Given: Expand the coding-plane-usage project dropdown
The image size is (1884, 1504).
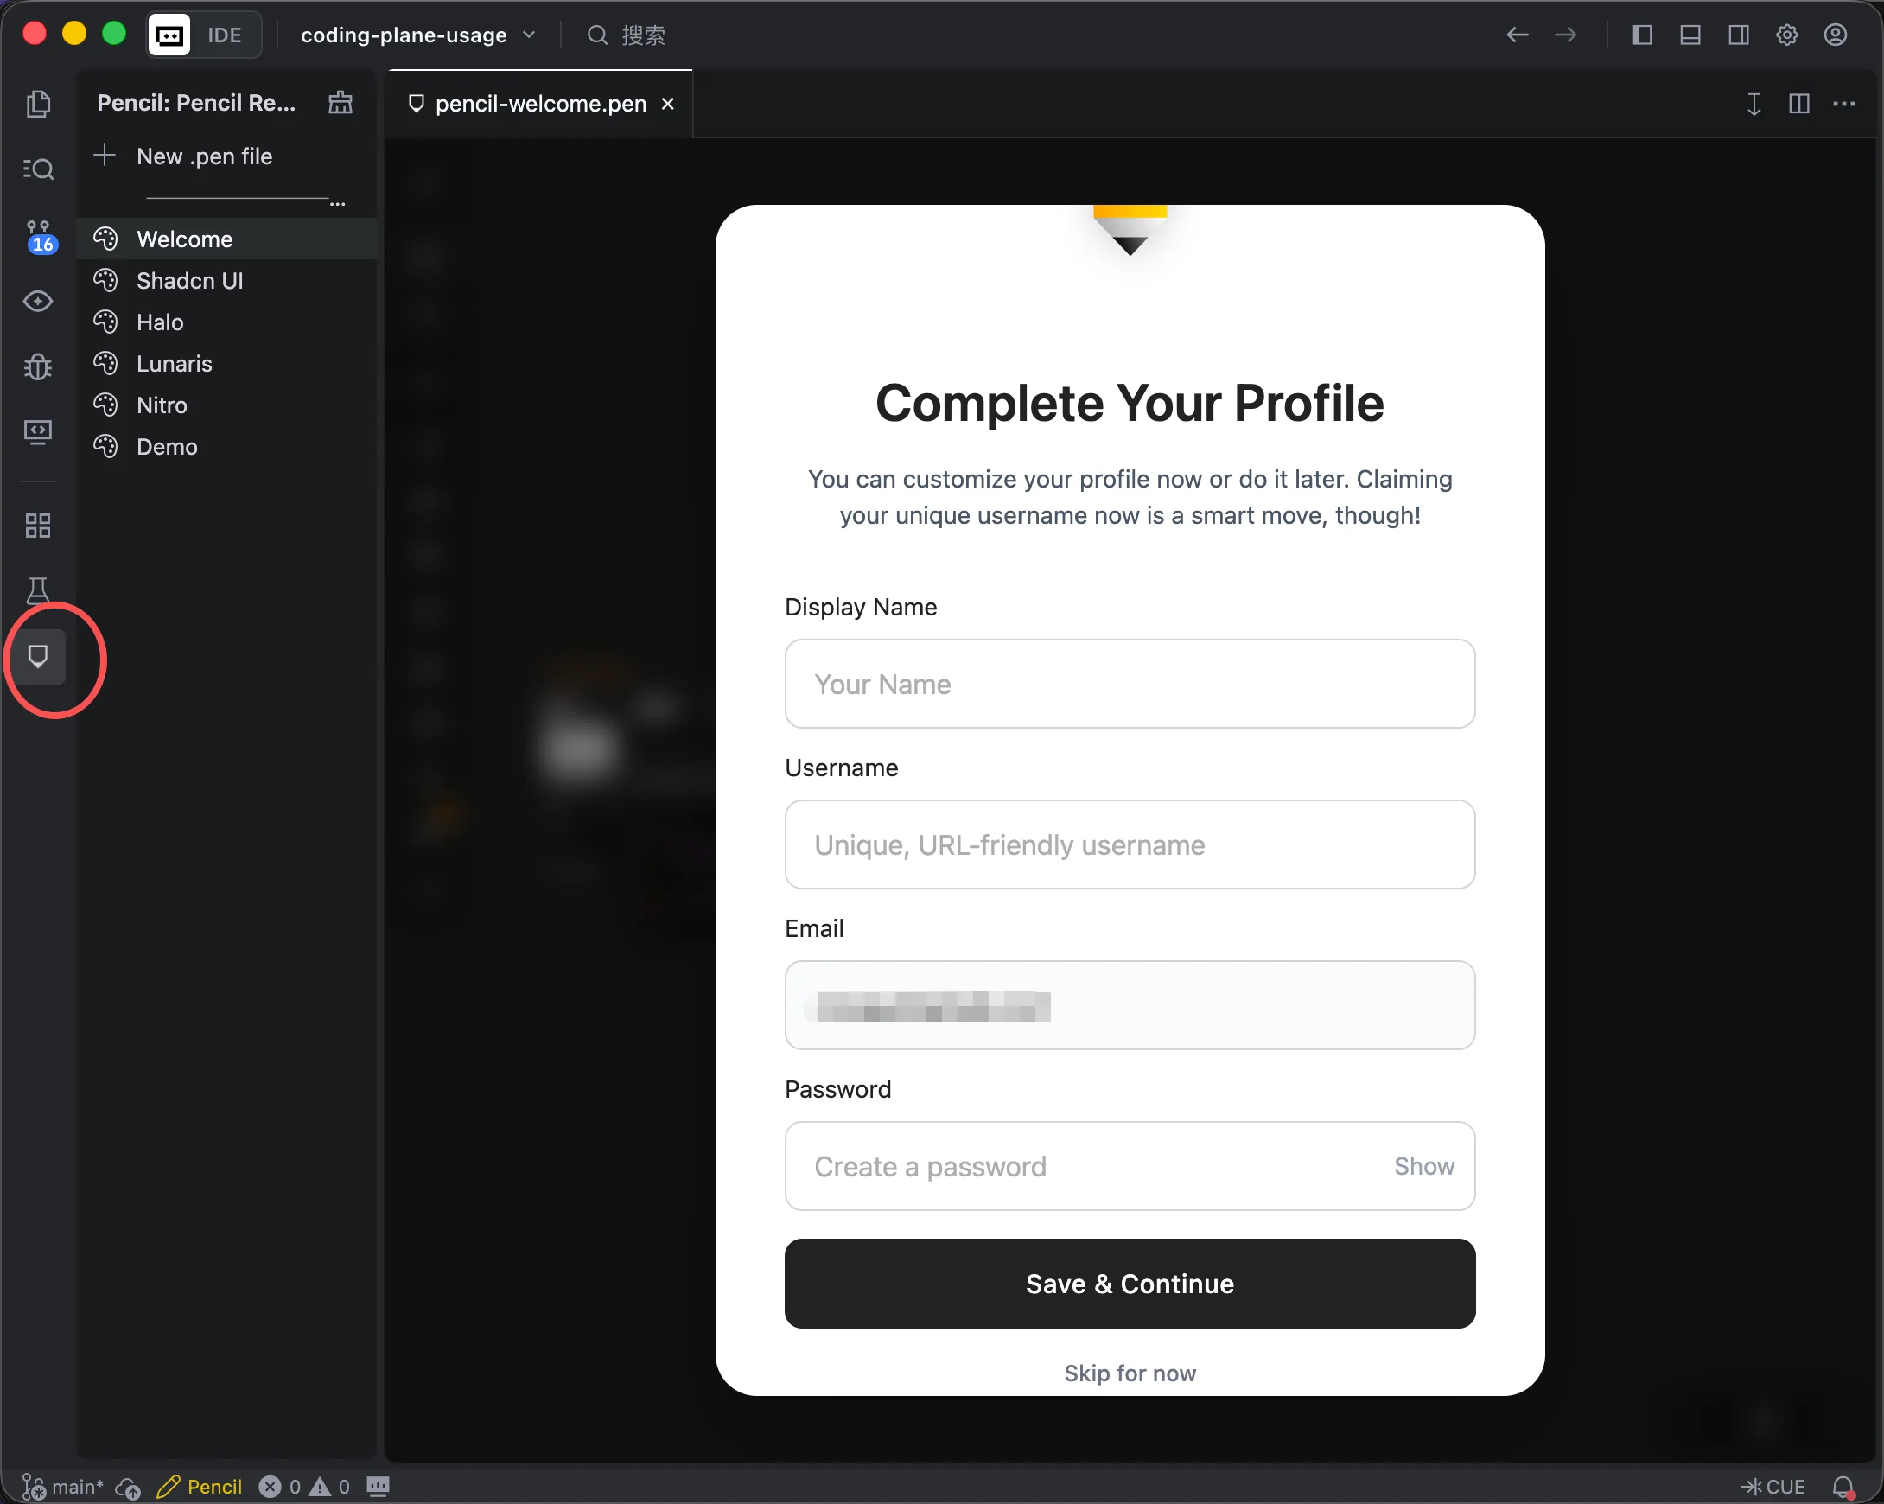Looking at the screenshot, I should pyautogui.click(x=417, y=35).
